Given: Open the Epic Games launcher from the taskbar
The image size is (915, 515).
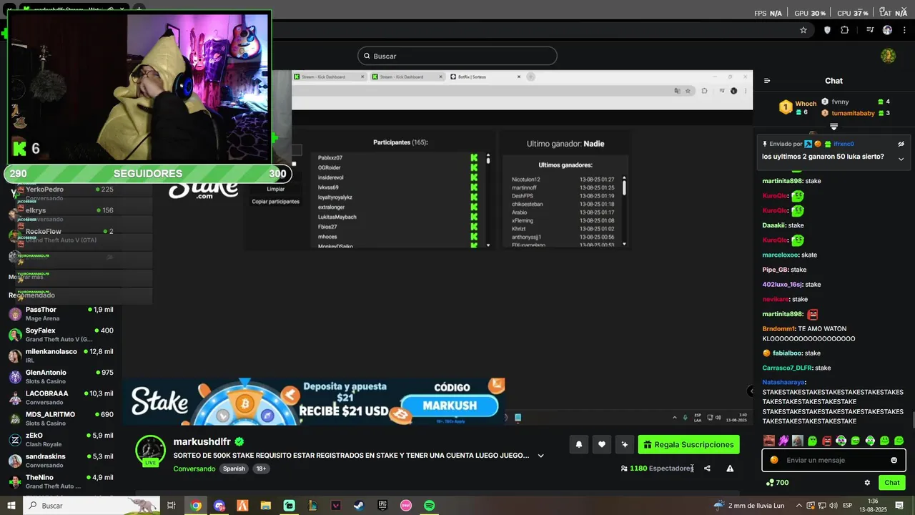Looking at the screenshot, I should (382, 506).
